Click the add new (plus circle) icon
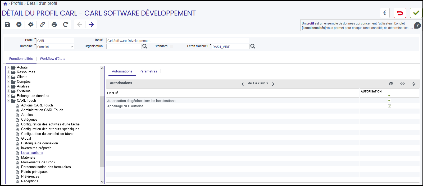 click(x=19, y=25)
